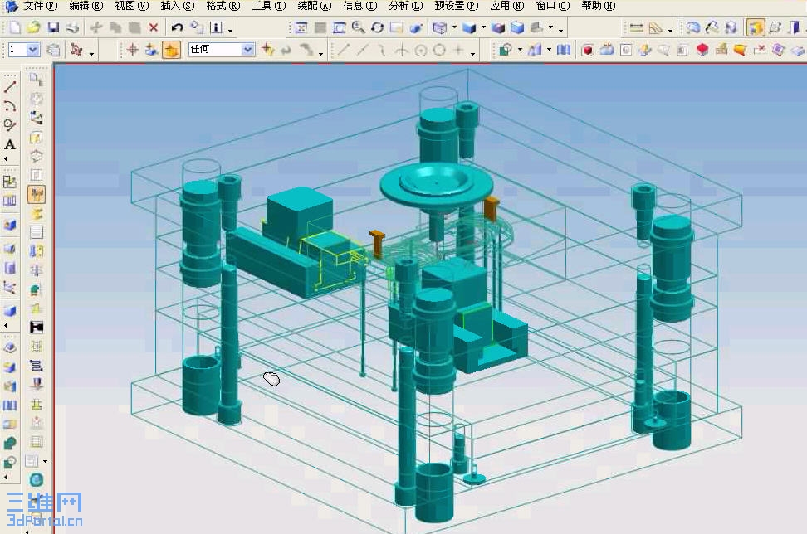
Task: Click the books icon in Mold toolbar
Action: click(x=564, y=50)
